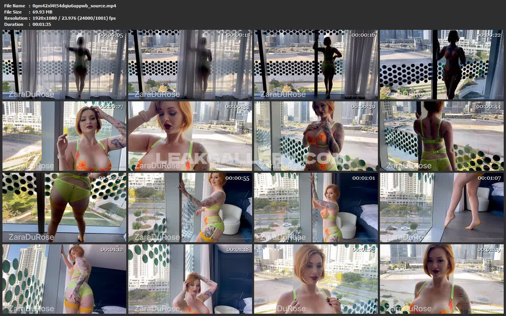Screen dimensions: 506x316
Task: Select the 00:00:55 thumbnail
Action: point(190,207)
